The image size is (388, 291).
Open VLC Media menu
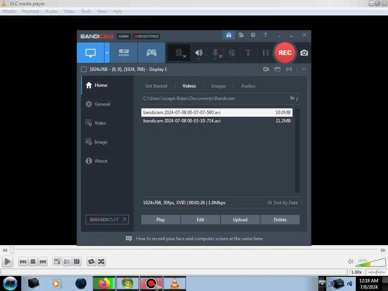coord(9,11)
